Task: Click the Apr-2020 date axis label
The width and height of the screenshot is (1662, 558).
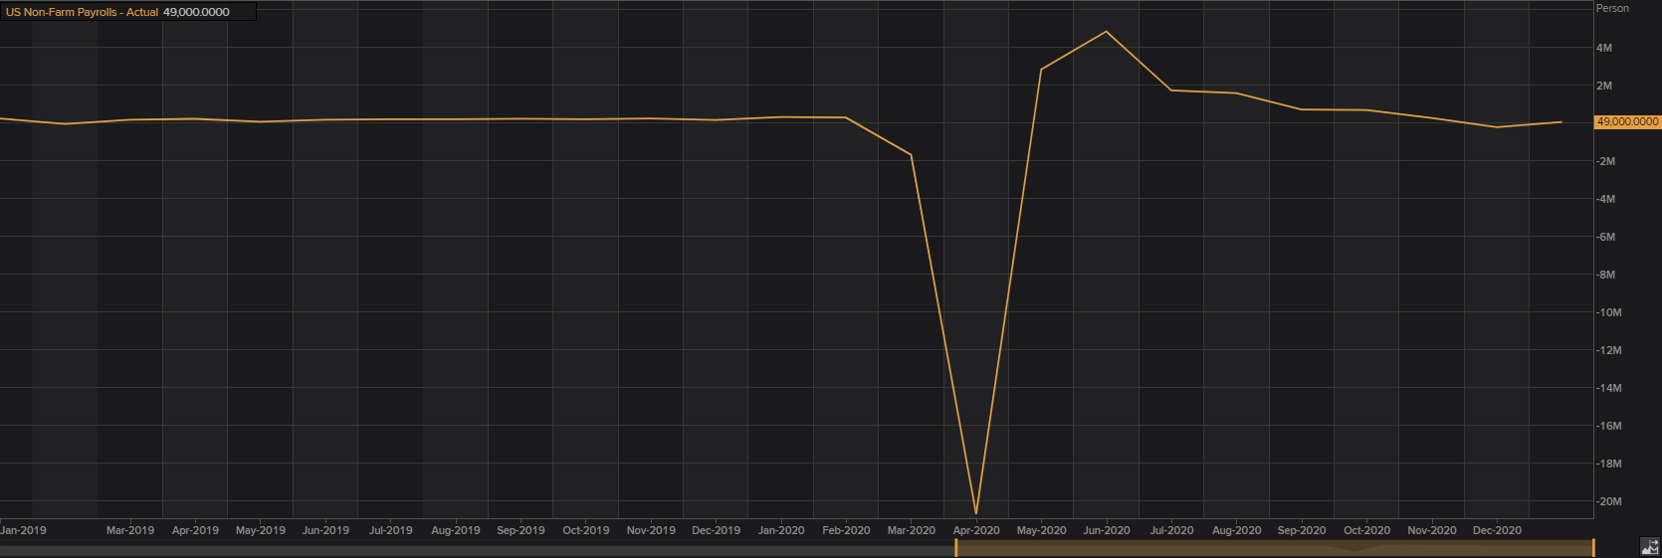Action: pos(976,530)
